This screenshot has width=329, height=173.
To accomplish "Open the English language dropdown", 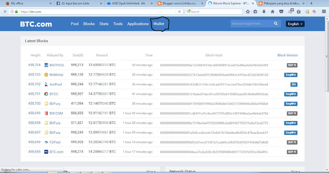I will [x=295, y=24].
